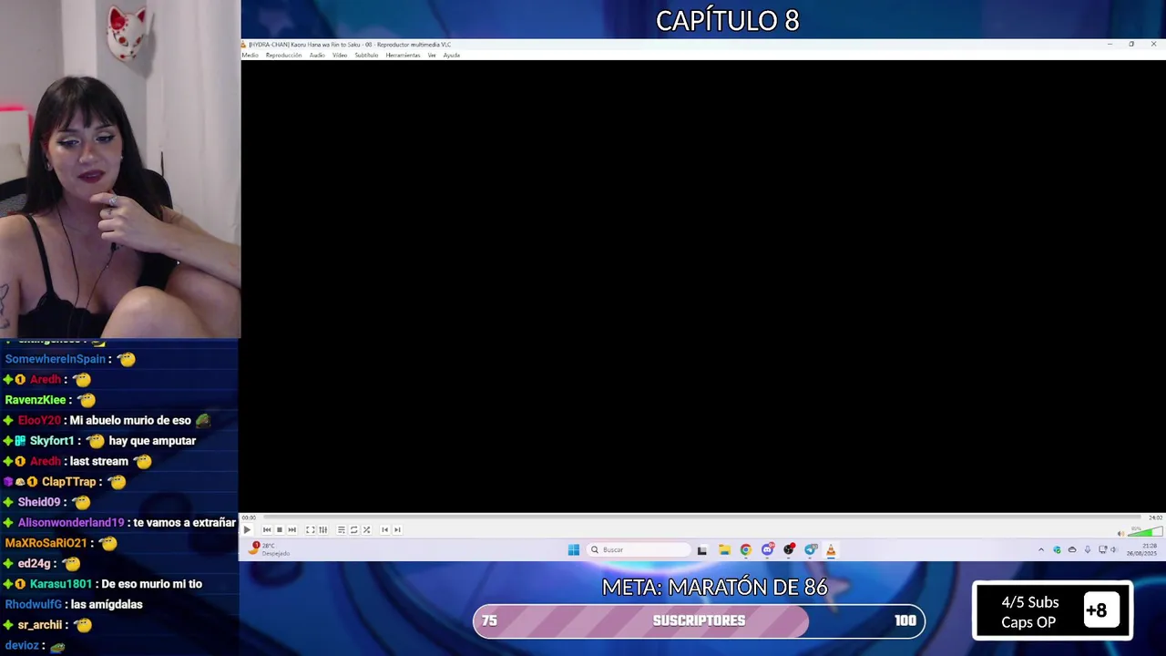Image resolution: width=1166 pixels, height=656 pixels.
Task: Click chat username MaXRoSaRiO21
Action: tap(46, 543)
